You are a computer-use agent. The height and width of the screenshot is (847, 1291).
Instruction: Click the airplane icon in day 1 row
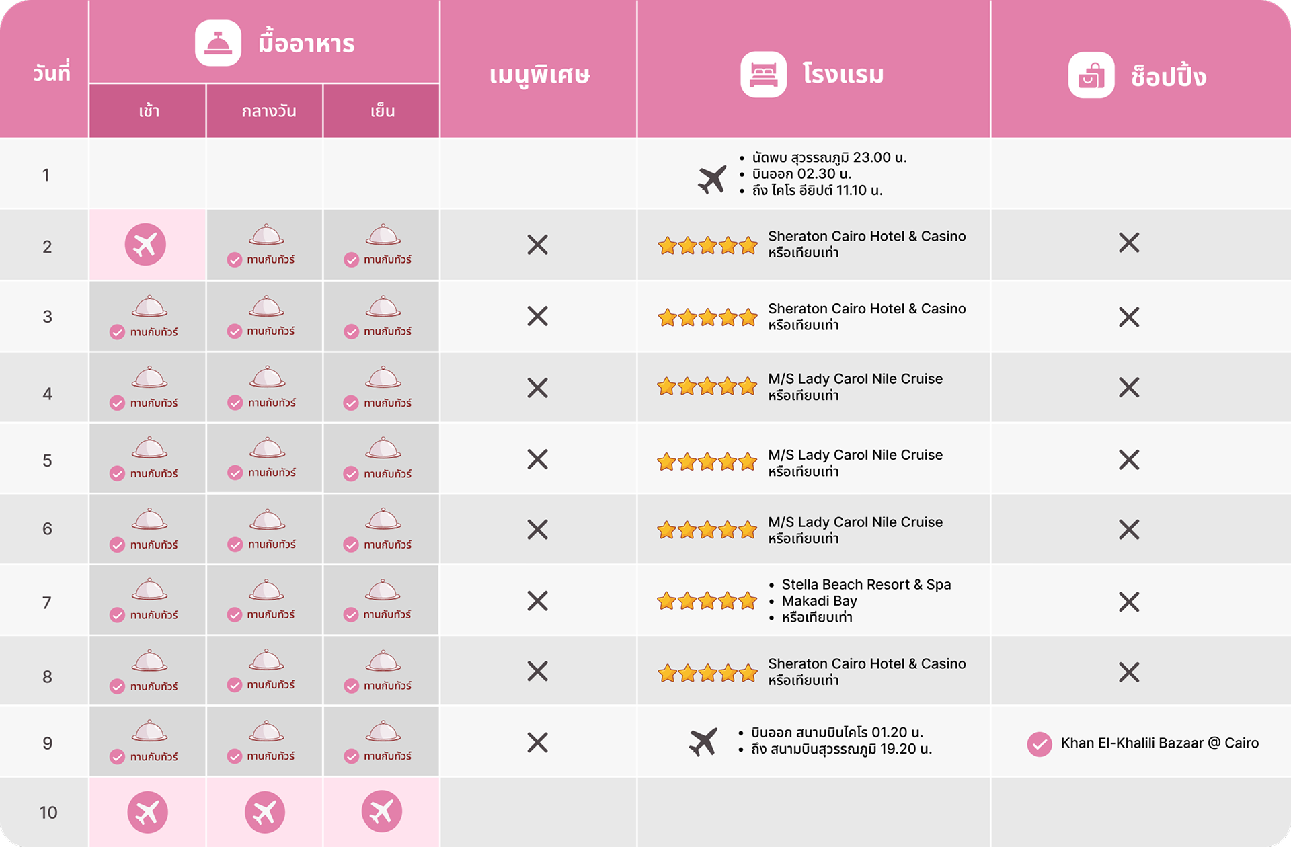tap(712, 179)
